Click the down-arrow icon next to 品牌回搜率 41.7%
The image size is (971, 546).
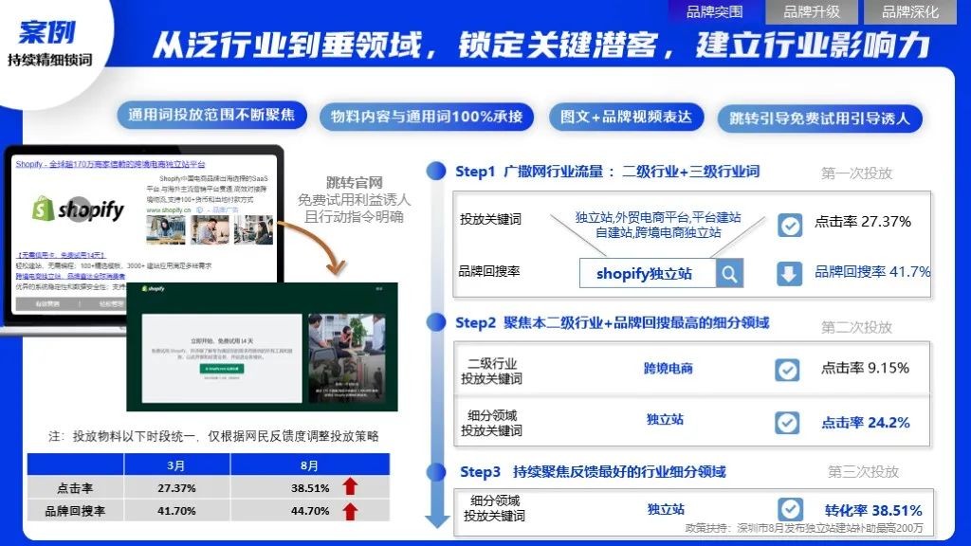(x=789, y=273)
